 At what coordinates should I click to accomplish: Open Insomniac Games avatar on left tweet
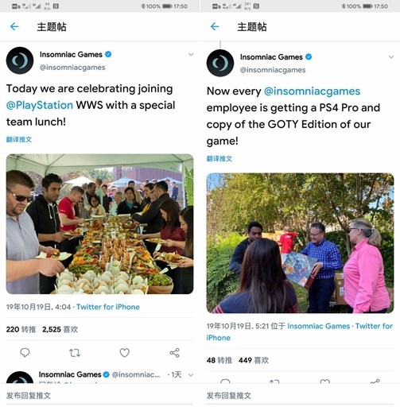(20, 60)
